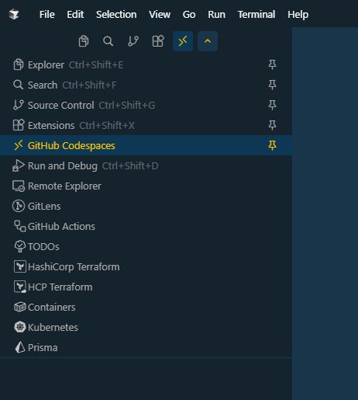Click the Extensions blocks icon in the toolbar
Screen dimensions: 358x400
(x=158, y=41)
